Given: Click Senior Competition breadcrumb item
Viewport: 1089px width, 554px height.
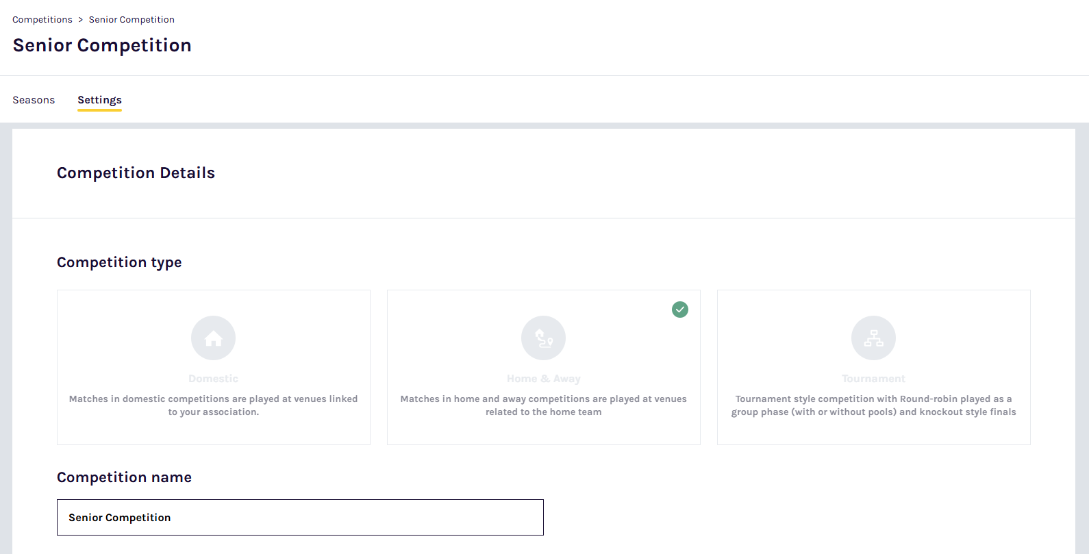Looking at the screenshot, I should [x=132, y=20].
